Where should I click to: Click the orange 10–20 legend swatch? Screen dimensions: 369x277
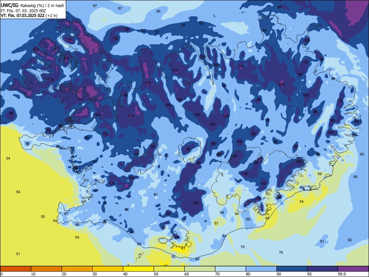click(x=46, y=269)
